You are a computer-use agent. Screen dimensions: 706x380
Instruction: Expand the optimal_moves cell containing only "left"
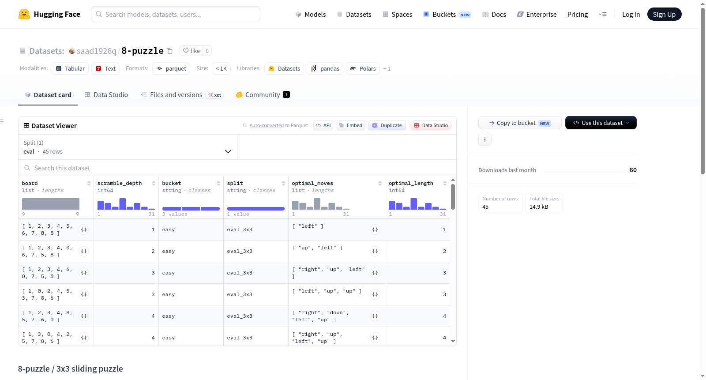[375, 230]
